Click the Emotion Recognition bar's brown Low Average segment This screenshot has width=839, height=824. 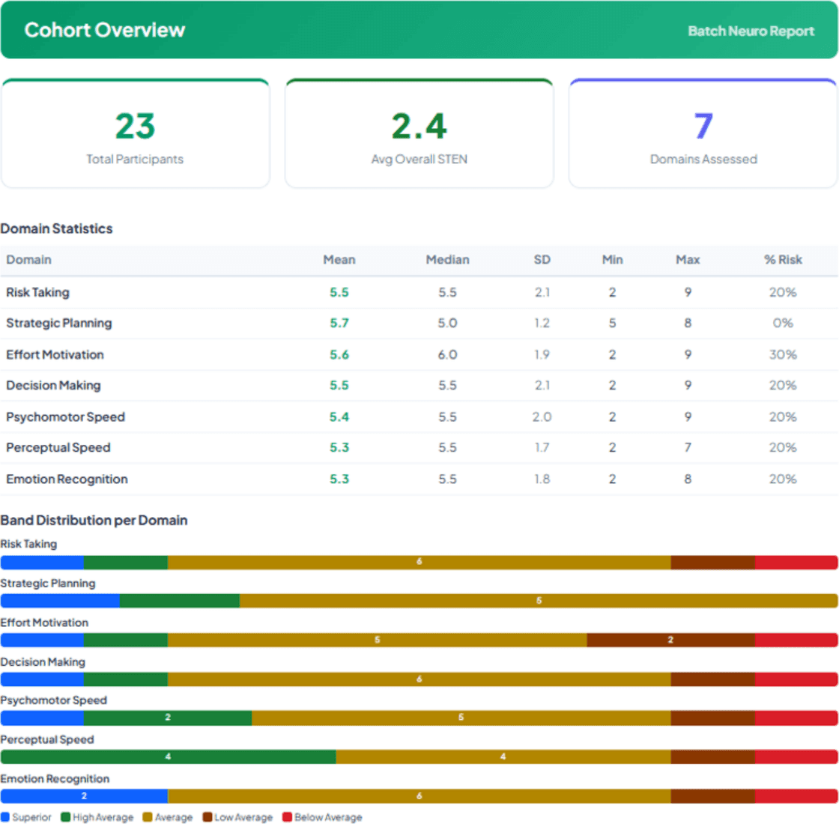tap(712, 796)
